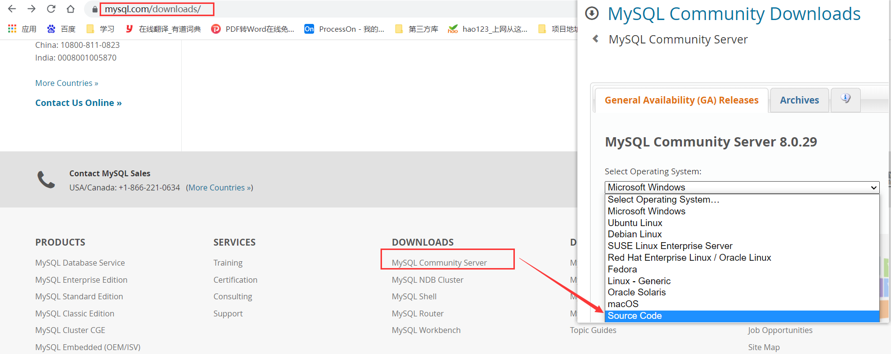Choose Linux - Generic from the OS list
This screenshot has width=891, height=354.
742,281
